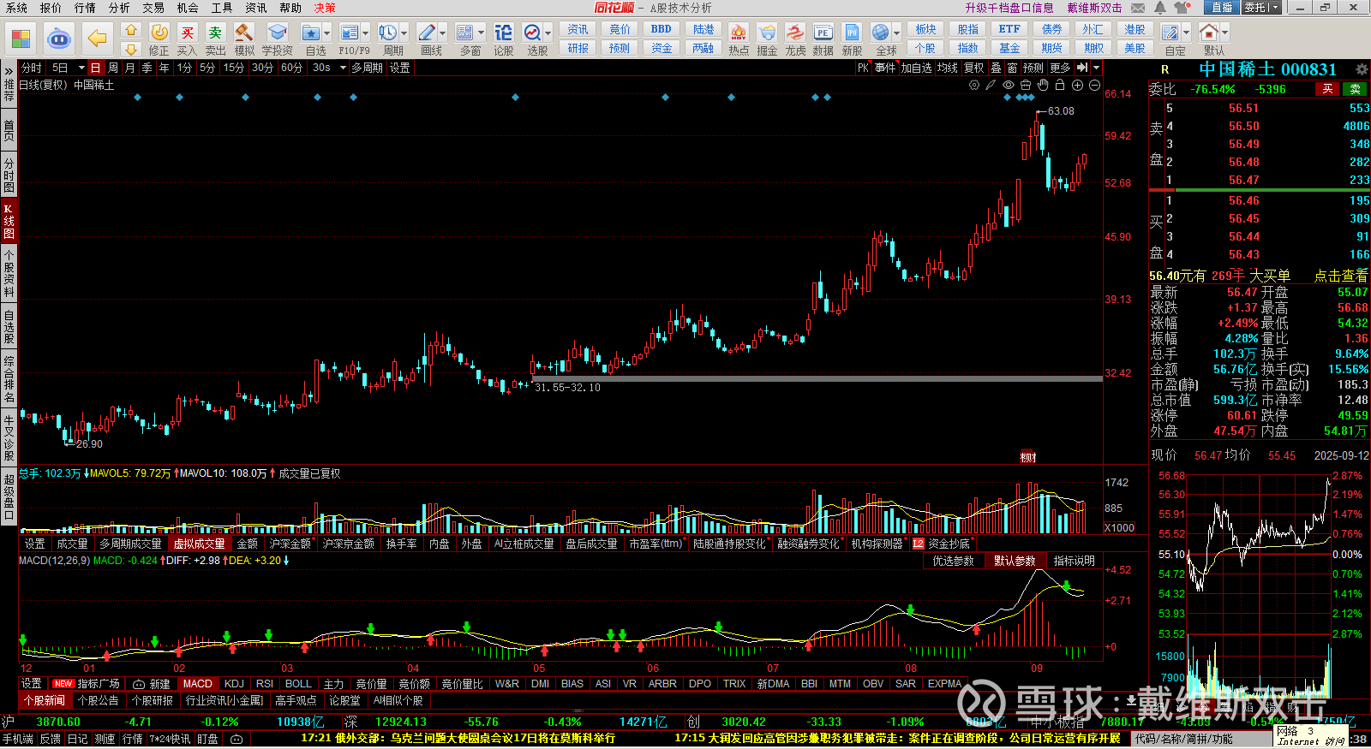Zoom out the chart with minus icon

pyautogui.click(x=1094, y=85)
